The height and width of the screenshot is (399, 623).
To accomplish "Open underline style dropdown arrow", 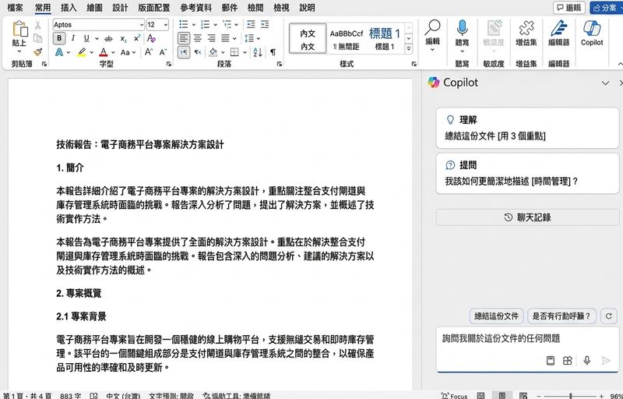I will point(97,38).
